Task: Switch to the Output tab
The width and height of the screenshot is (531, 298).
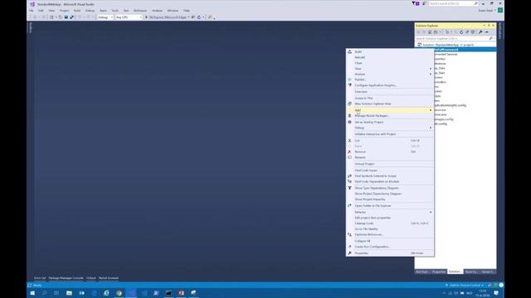Action: tap(90, 278)
